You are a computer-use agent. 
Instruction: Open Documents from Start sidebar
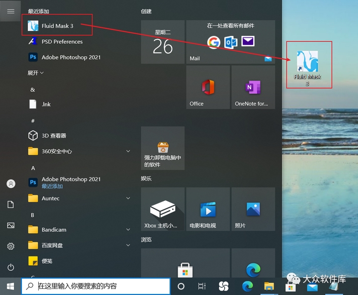coord(10,204)
